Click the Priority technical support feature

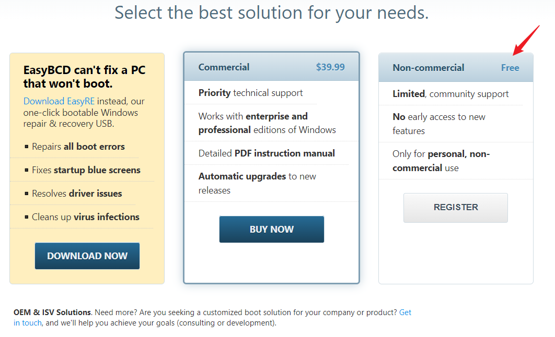[250, 93]
